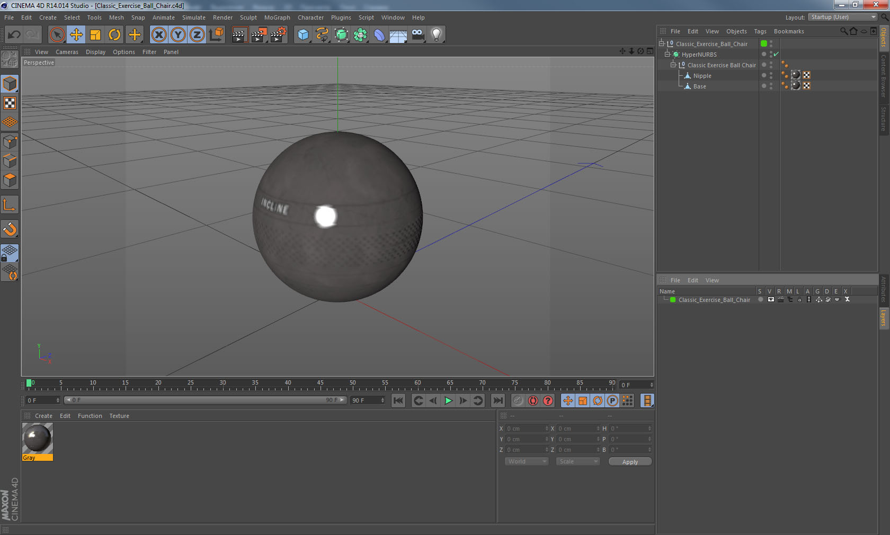
Task: Click the green layer color of Classic_Exercise_Ball_Chair object
Action: (763, 43)
